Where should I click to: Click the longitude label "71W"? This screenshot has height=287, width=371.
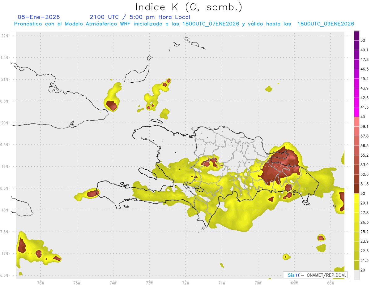[222, 283]
